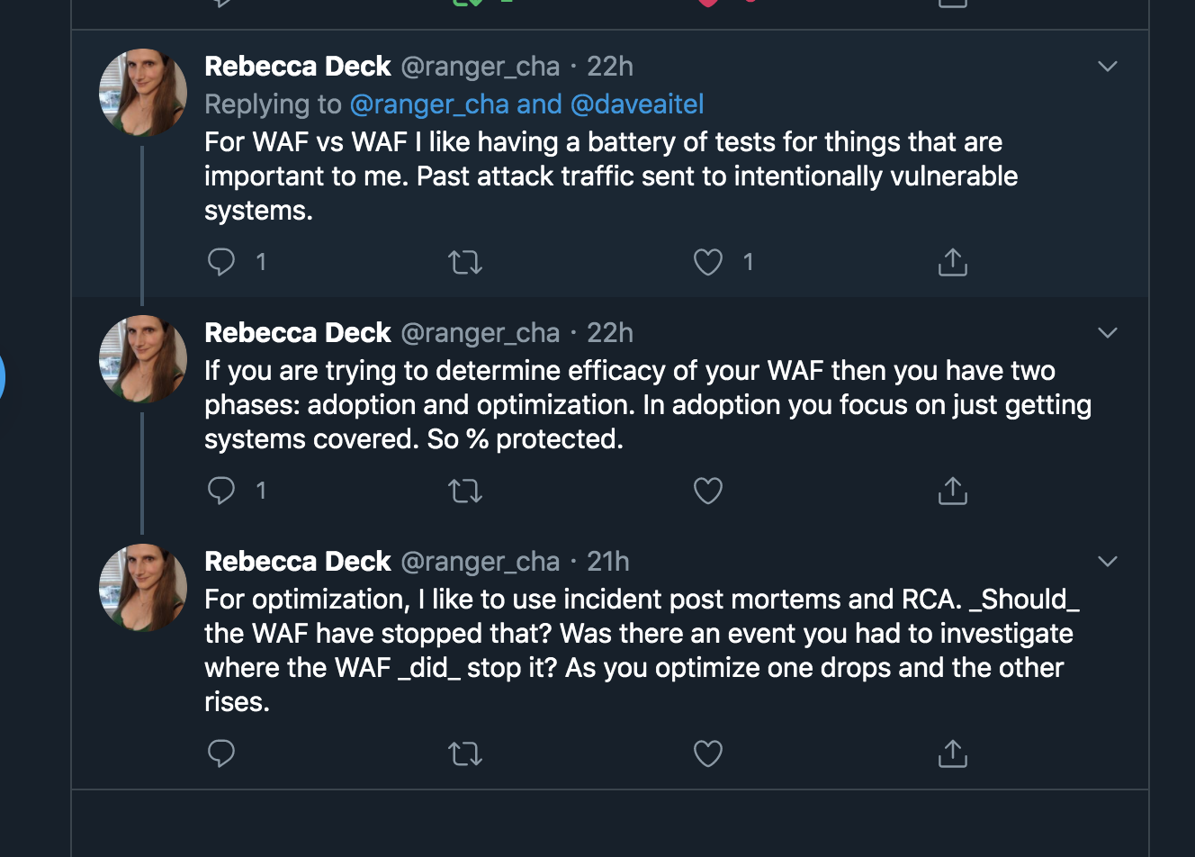Expand the chevron menu on the 'determine efficacy' tweet
The height and width of the screenshot is (857, 1195).
pos(1108,333)
